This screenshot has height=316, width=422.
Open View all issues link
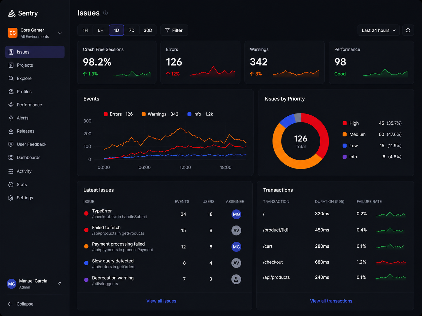point(161,301)
